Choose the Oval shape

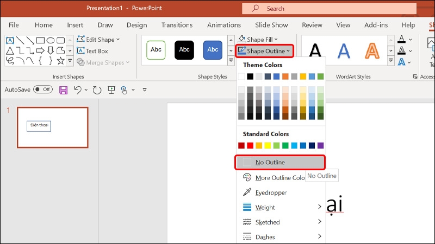pyautogui.click(x=51, y=40)
